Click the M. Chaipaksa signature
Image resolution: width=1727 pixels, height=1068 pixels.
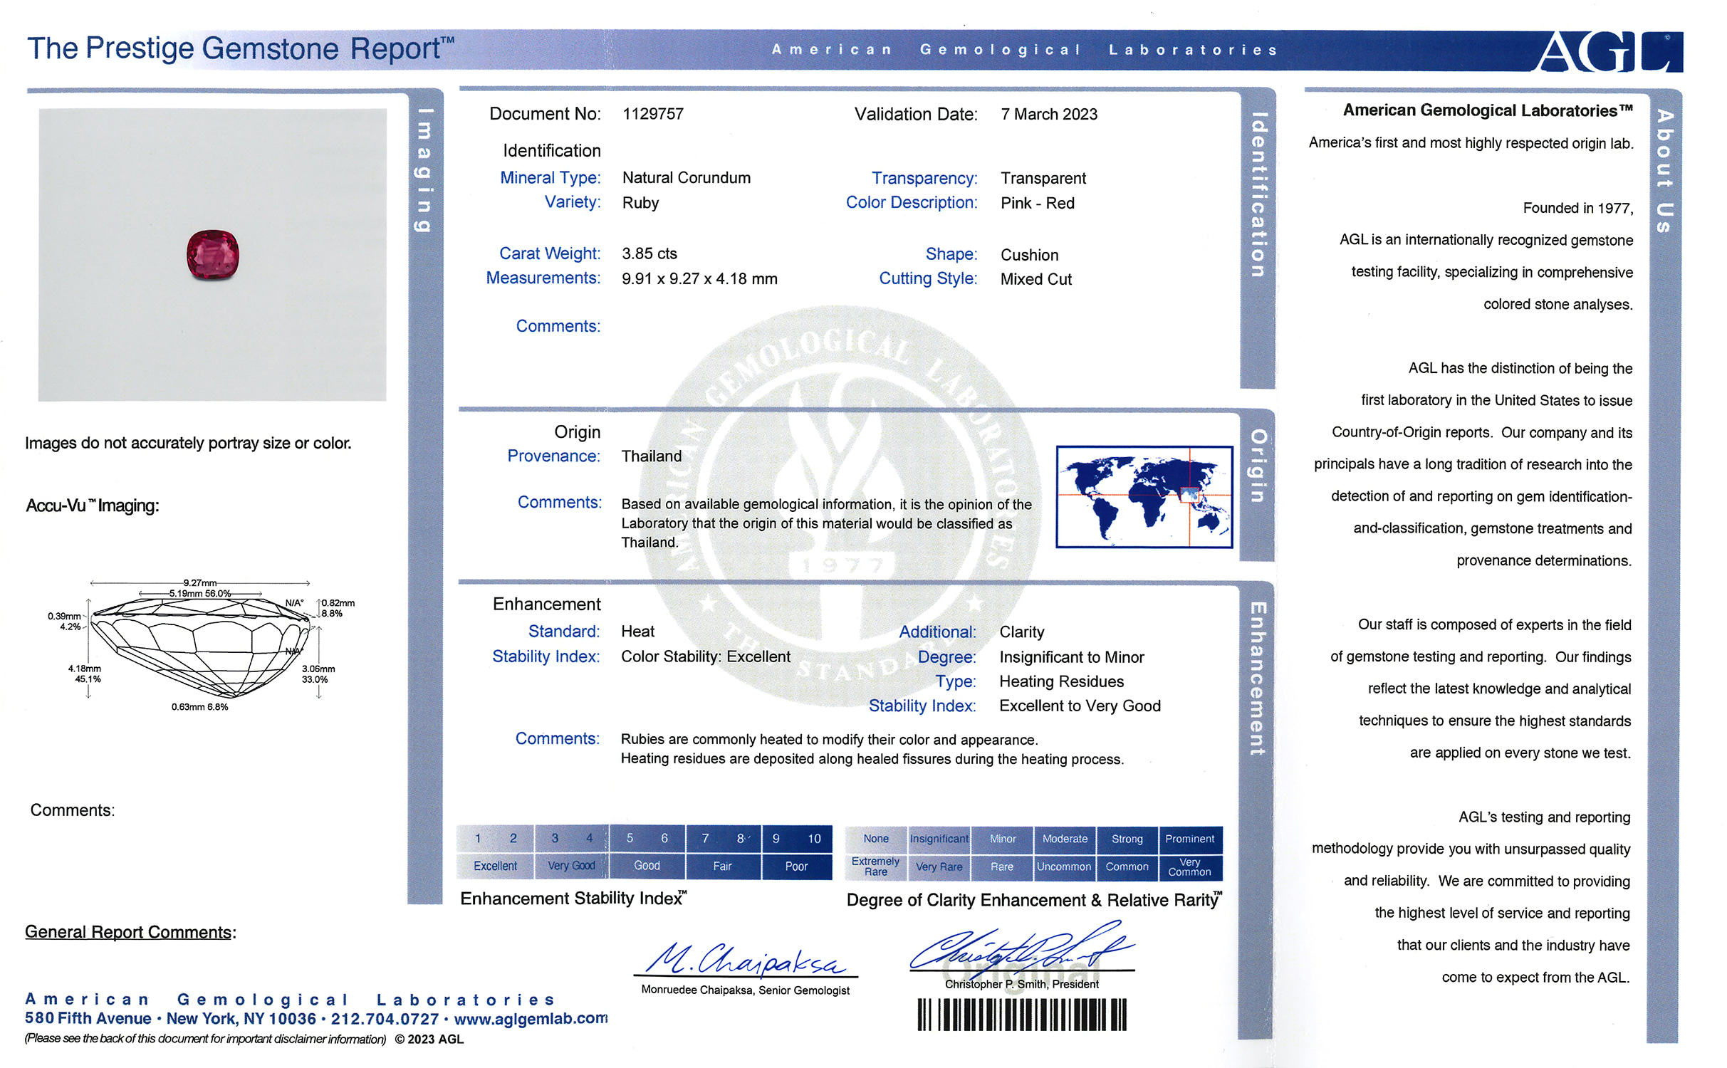coord(745,960)
